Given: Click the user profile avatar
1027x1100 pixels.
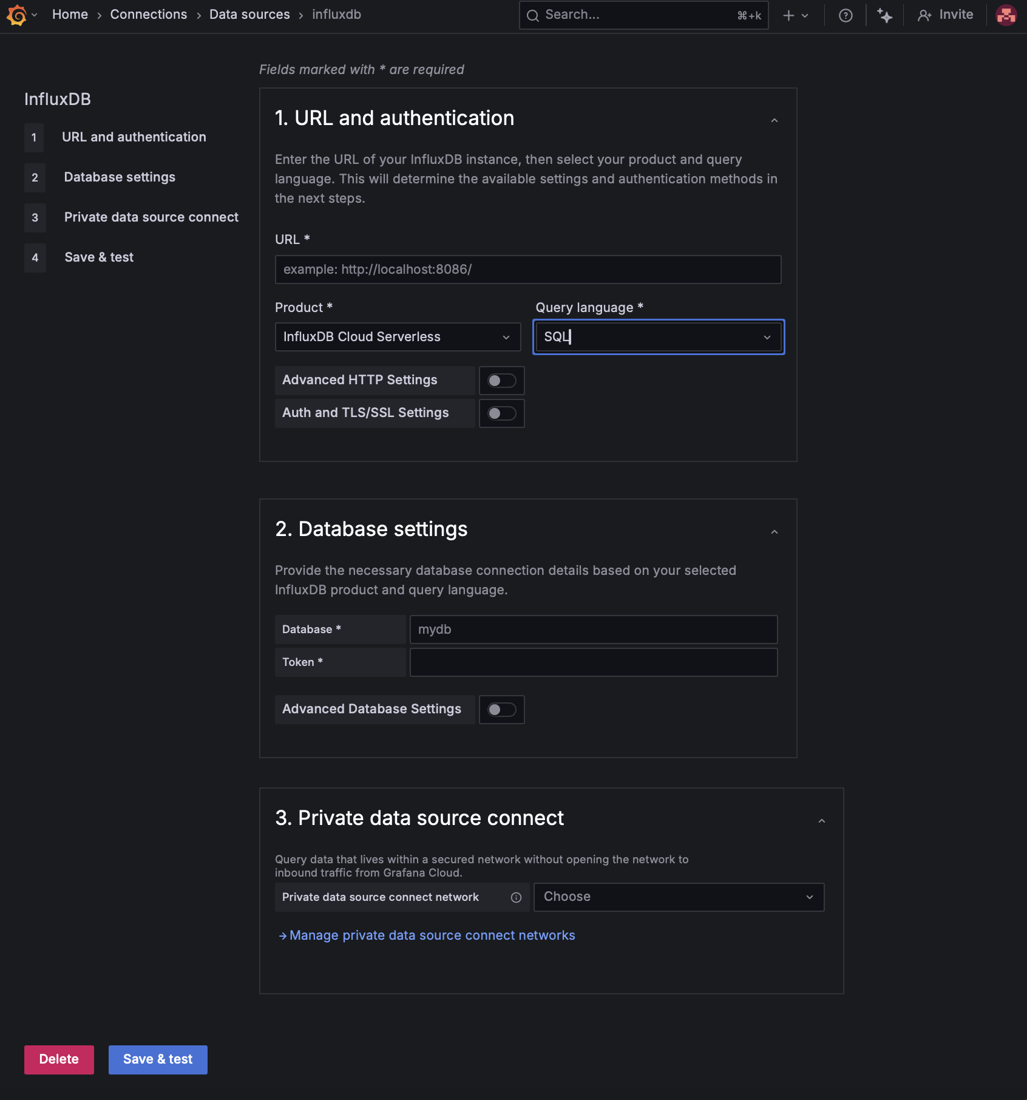Looking at the screenshot, I should pos(1006,16).
